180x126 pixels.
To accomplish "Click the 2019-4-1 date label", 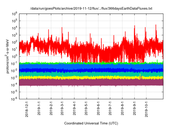I will (74, 108).
